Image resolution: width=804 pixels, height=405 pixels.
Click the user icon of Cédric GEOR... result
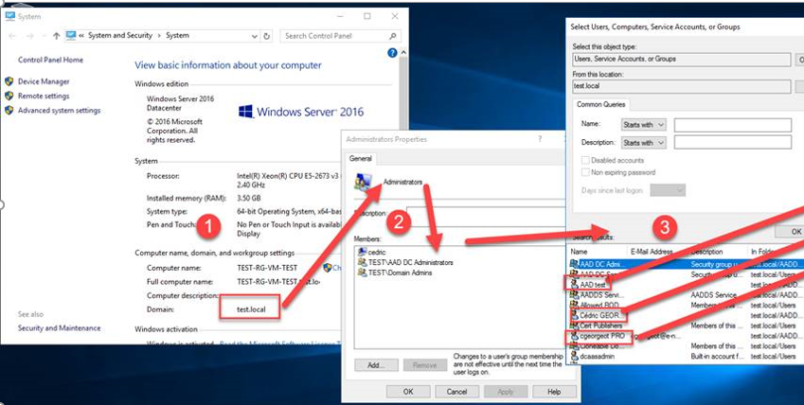tap(574, 315)
